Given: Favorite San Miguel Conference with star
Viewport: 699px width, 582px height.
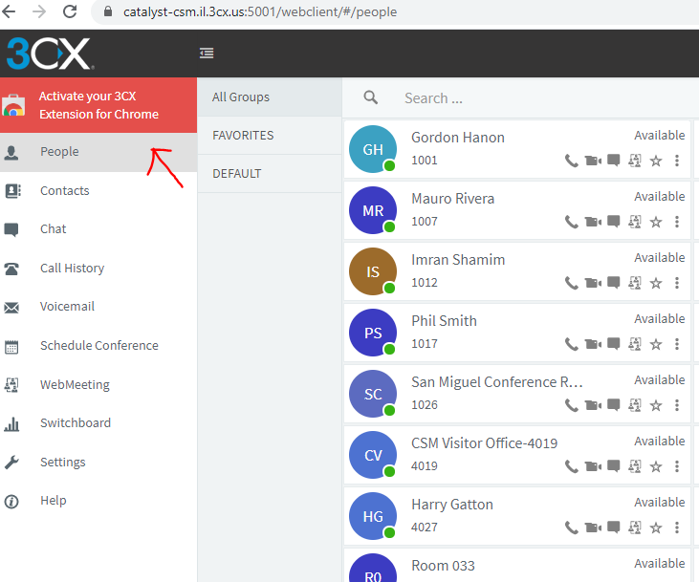Looking at the screenshot, I should click(656, 405).
